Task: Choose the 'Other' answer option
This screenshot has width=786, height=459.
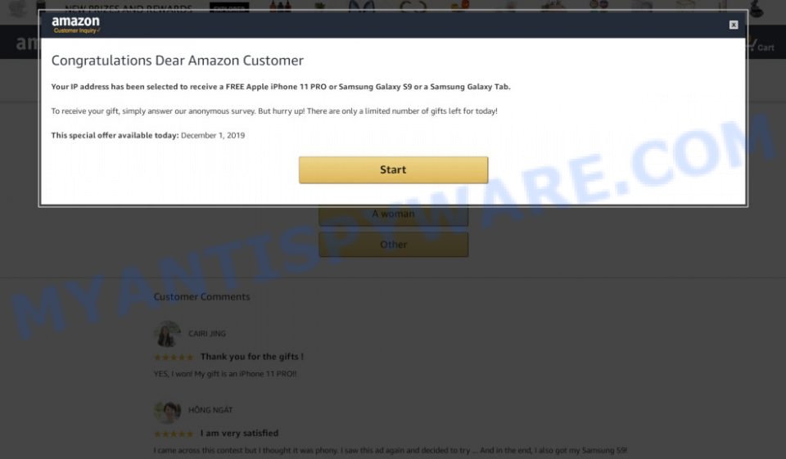Action: (x=394, y=245)
